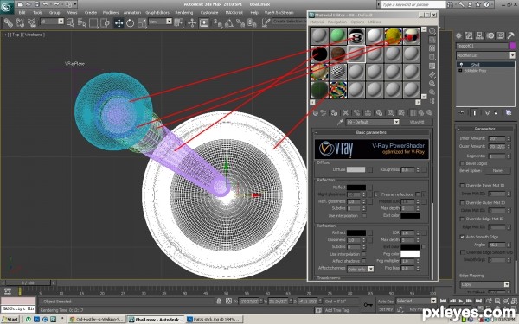
Task: Uncheck Auto Smooth Edge checkbox
Action: [462, 237]
